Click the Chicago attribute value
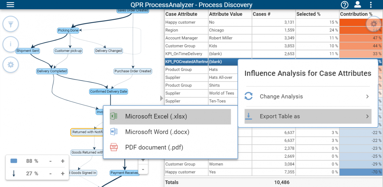This screenshot has width=383, height=187. pyautogui.click(x=230, y=30)
